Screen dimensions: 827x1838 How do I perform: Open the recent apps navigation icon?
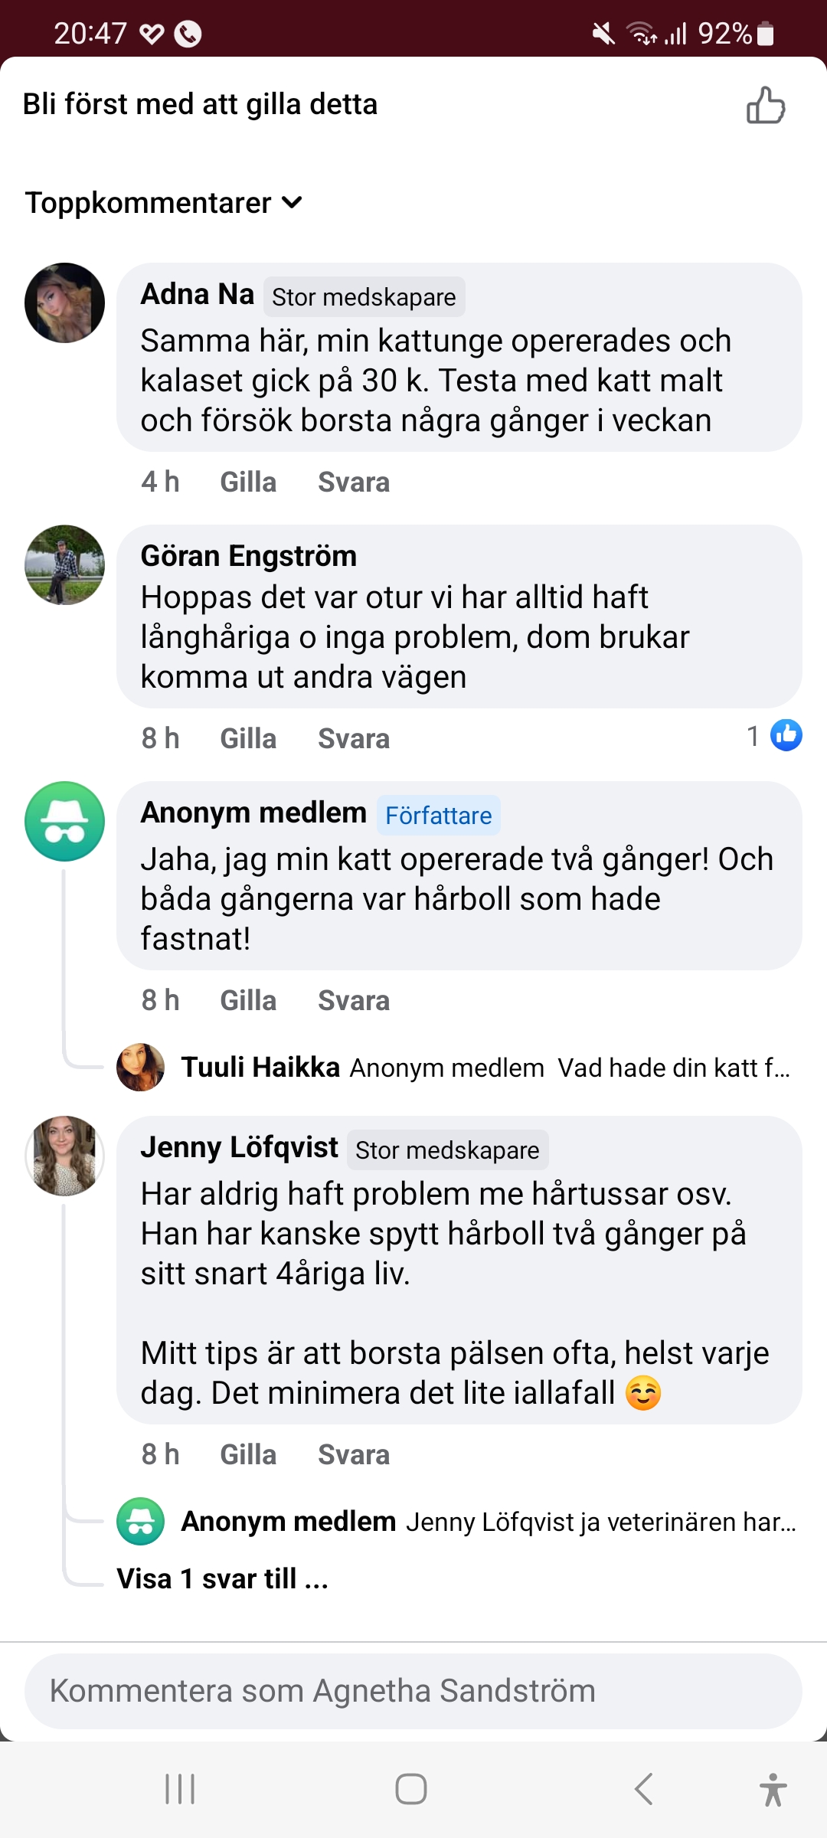pos(181,1790)
